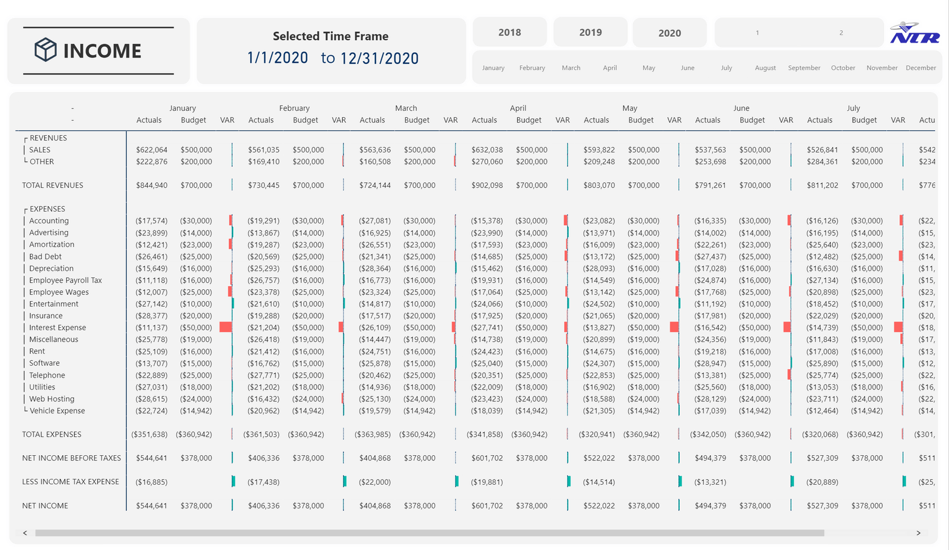The width and height of the screenshot is (949, 550).
Task: Click January column group header
Action: [182, 108]
